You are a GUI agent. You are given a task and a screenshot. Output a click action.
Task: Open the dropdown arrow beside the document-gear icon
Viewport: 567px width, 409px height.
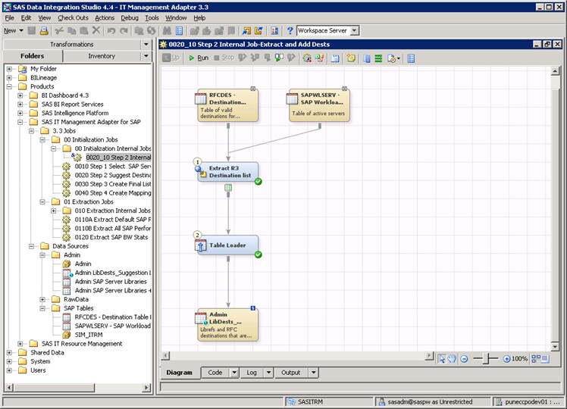tap(399, 58)
